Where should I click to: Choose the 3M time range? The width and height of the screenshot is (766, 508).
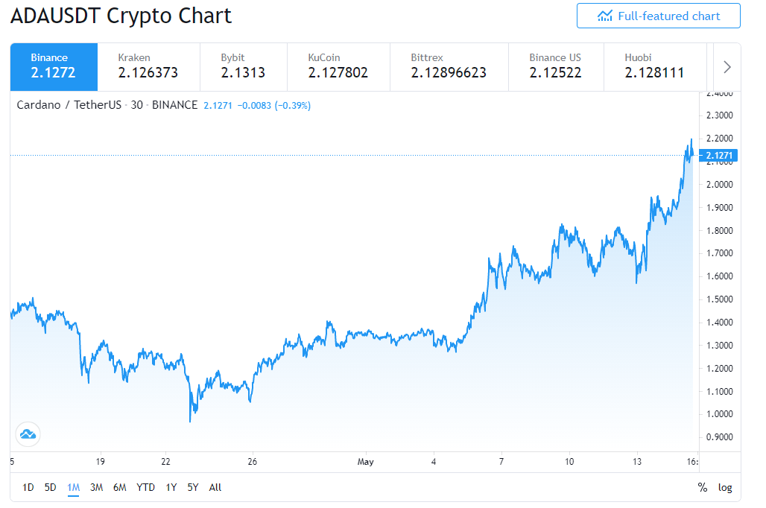(x=96, y=487)
